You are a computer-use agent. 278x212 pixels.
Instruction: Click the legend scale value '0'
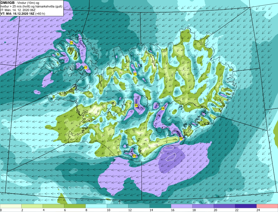(1, 210)
